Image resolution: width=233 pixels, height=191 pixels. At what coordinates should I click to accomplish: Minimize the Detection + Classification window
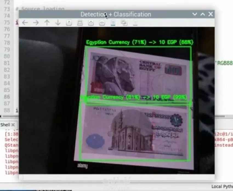(195, 14)
